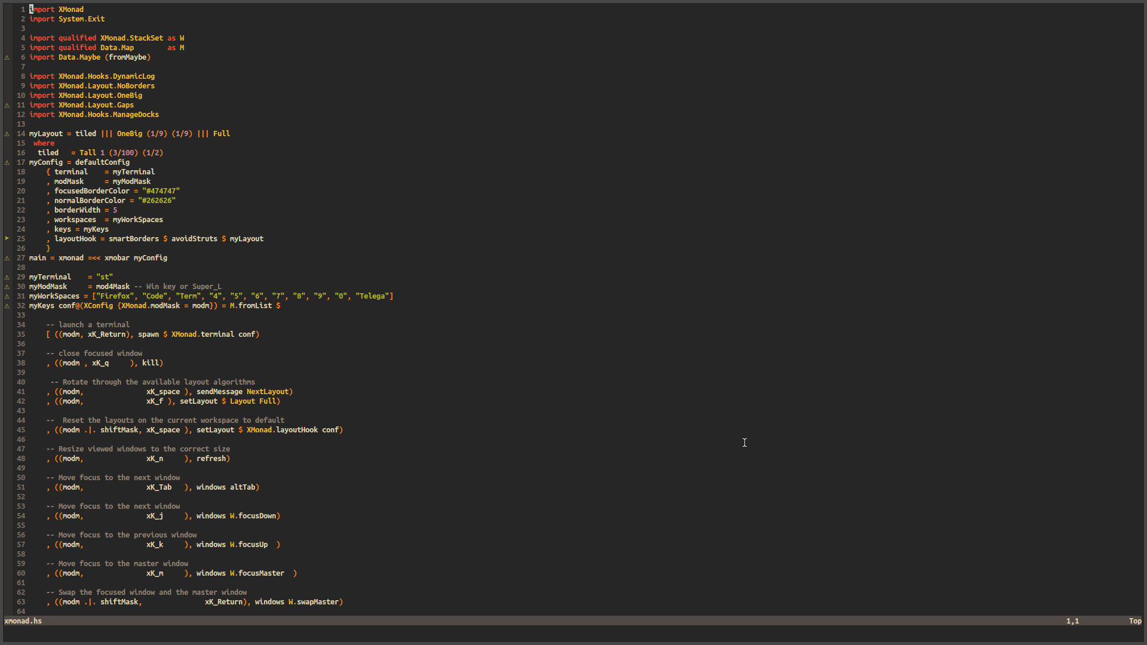Click "myTerminal" value on line 18
The image size is (1147, 645).
click(134, 172)
